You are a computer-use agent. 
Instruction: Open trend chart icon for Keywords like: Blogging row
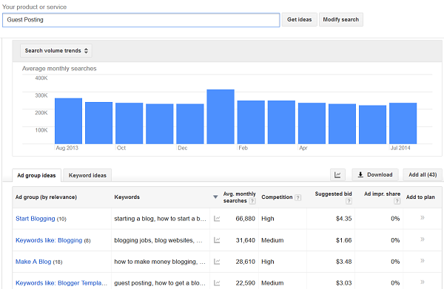(x=217, y=240)
